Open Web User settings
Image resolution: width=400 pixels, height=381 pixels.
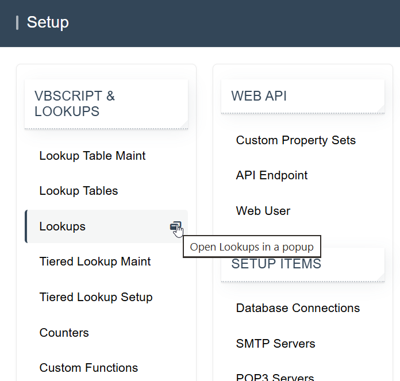click(263, 211)
